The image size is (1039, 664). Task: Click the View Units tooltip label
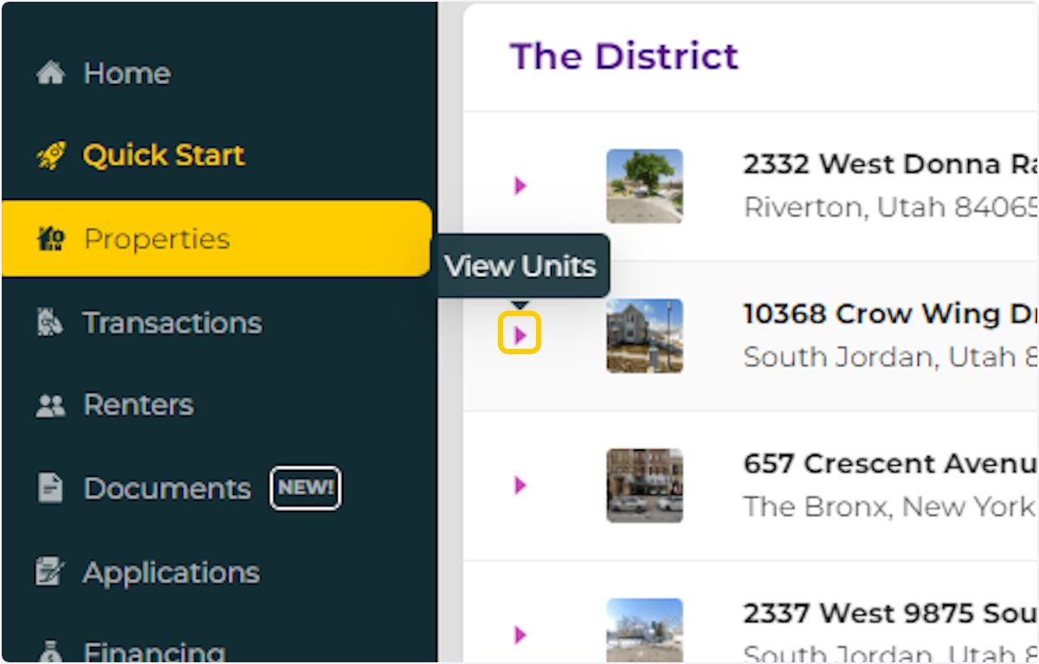pyautogui.click(x=521, y=266)
